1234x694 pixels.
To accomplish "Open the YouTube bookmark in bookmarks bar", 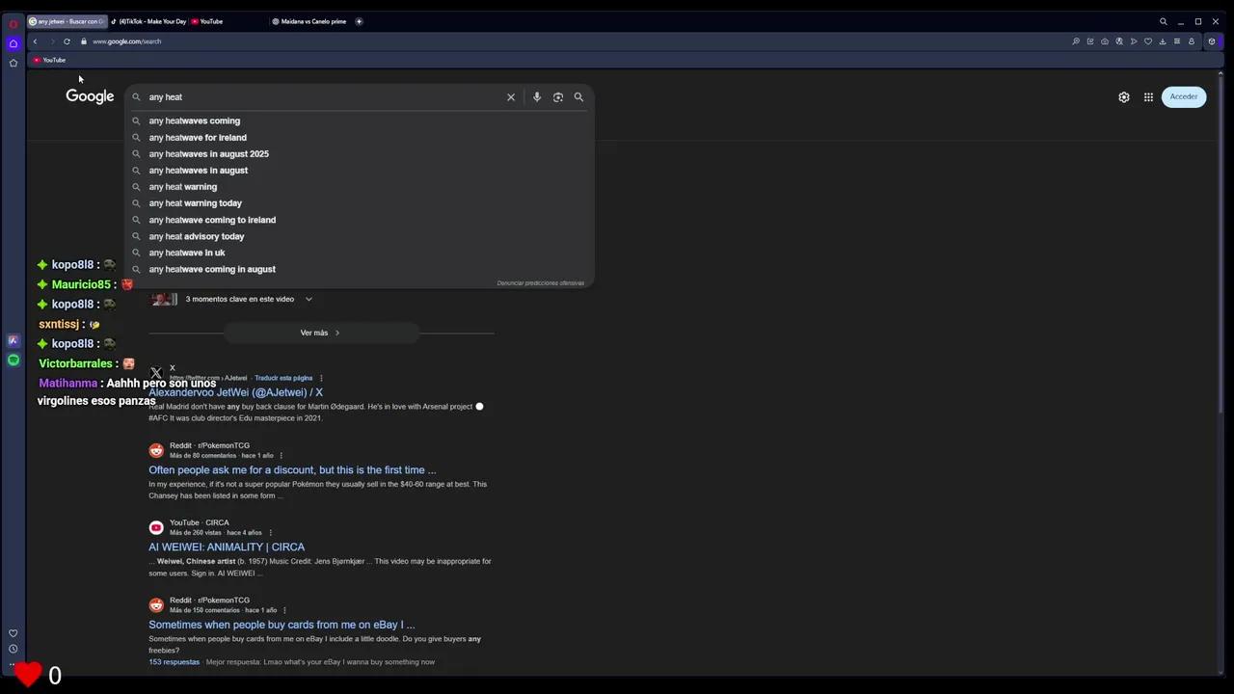I will click(49, 60).
